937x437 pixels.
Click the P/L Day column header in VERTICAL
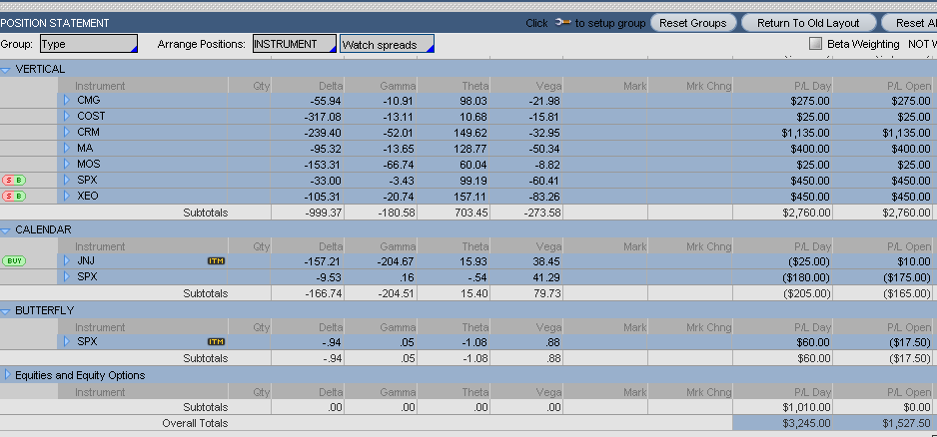tap(806, 86)
